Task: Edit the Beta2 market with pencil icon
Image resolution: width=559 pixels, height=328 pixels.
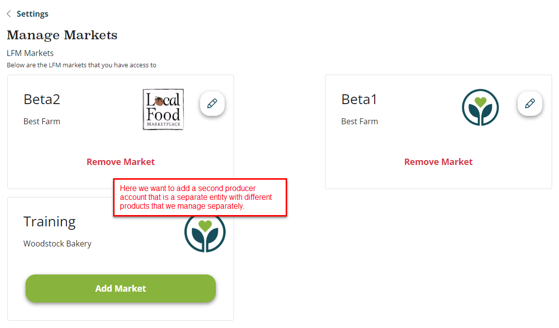Action: point(212,104)
